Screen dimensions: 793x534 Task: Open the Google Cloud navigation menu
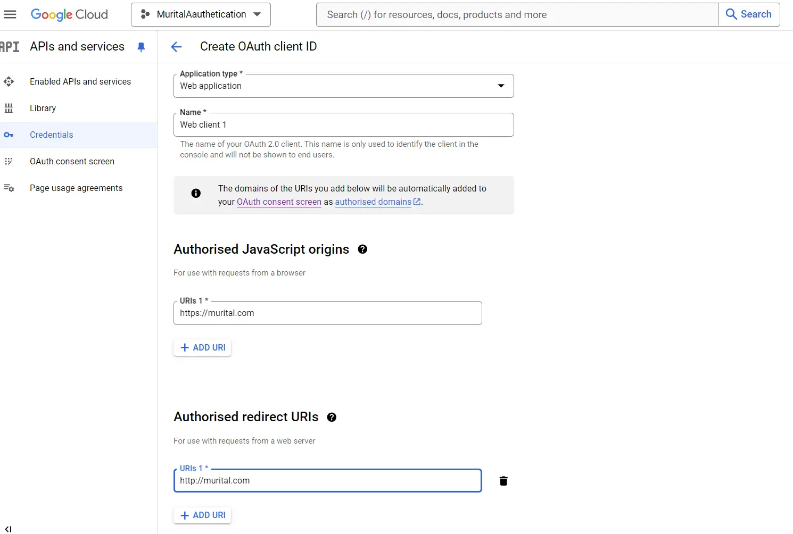10,14
